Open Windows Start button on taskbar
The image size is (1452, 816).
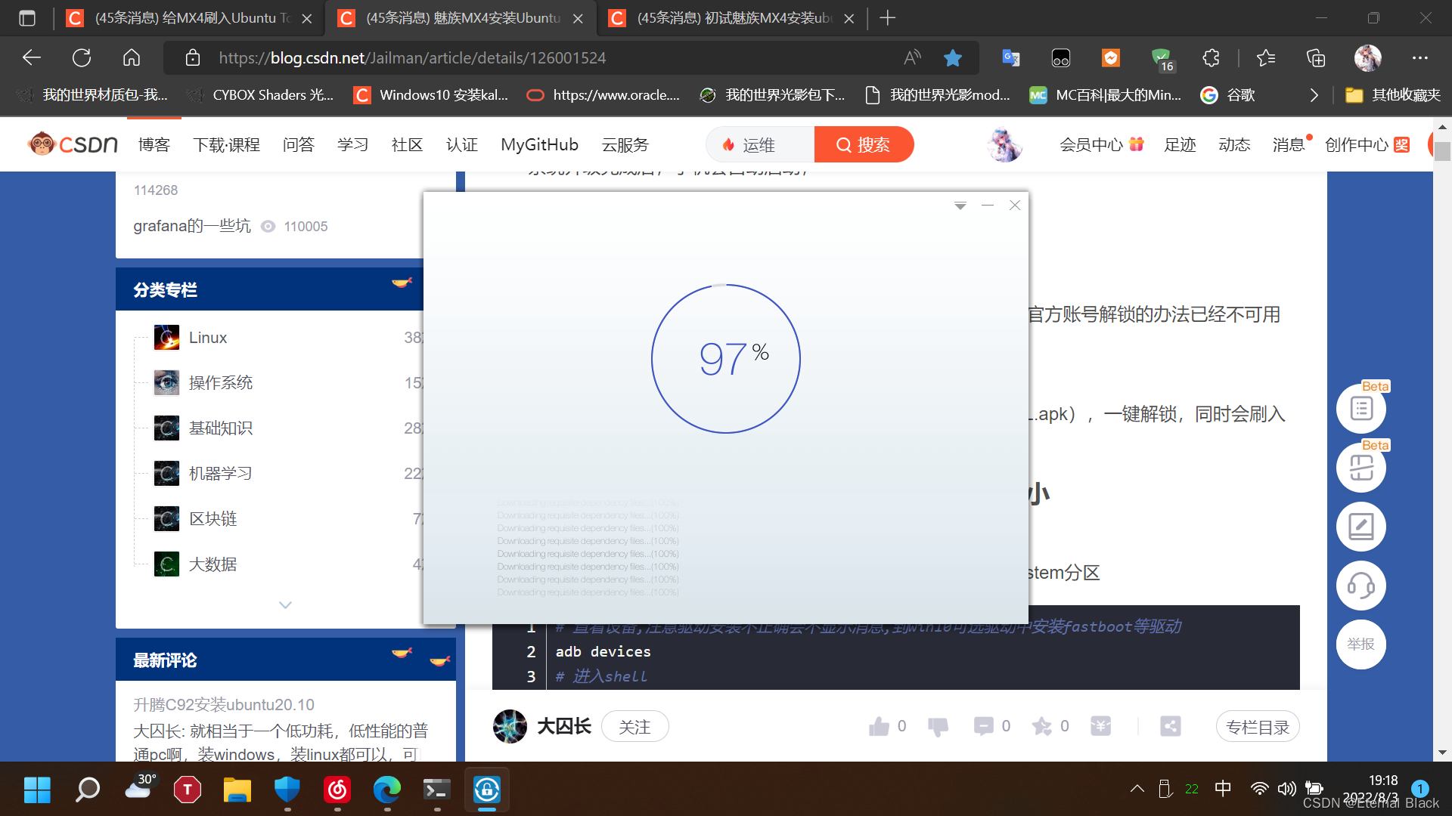coord(37,790)
